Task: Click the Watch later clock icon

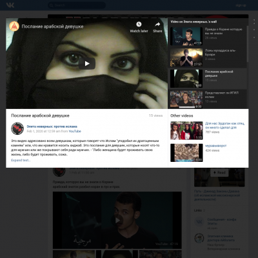Action: tap(139, 24)
